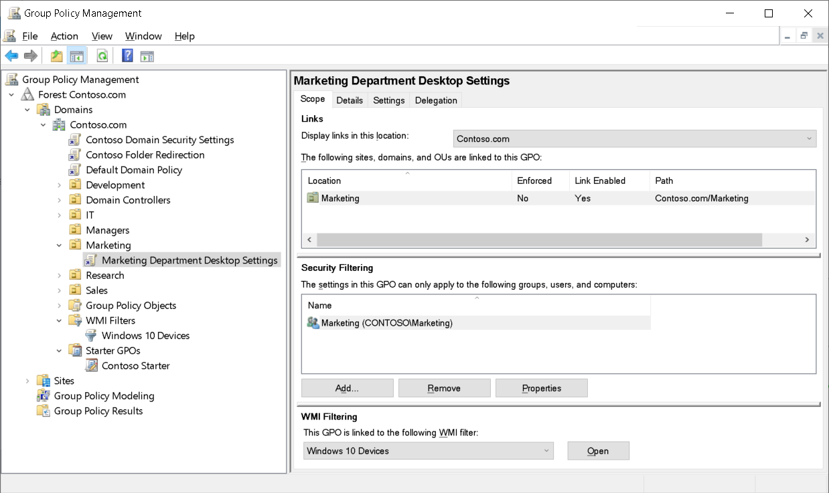Viewport: 829px width, 493px height.
Task: Switch to the Settings tab
Action: (x=388, y=100)
